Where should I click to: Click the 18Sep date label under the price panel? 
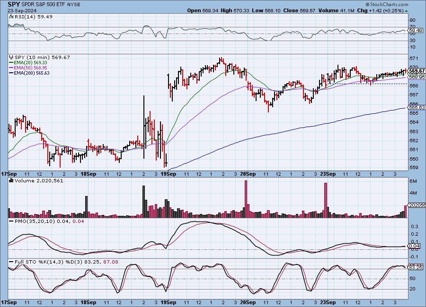coord(89,174)
